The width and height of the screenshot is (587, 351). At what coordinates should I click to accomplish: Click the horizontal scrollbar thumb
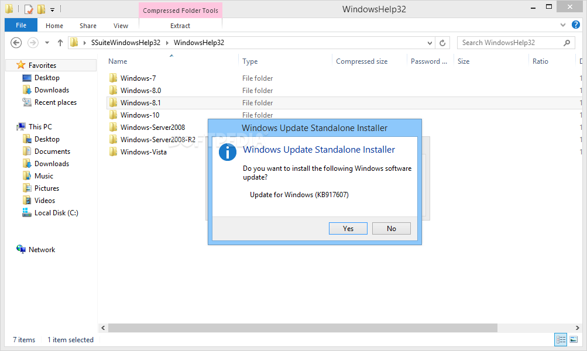pyautogui.click(x=303, y=328)
